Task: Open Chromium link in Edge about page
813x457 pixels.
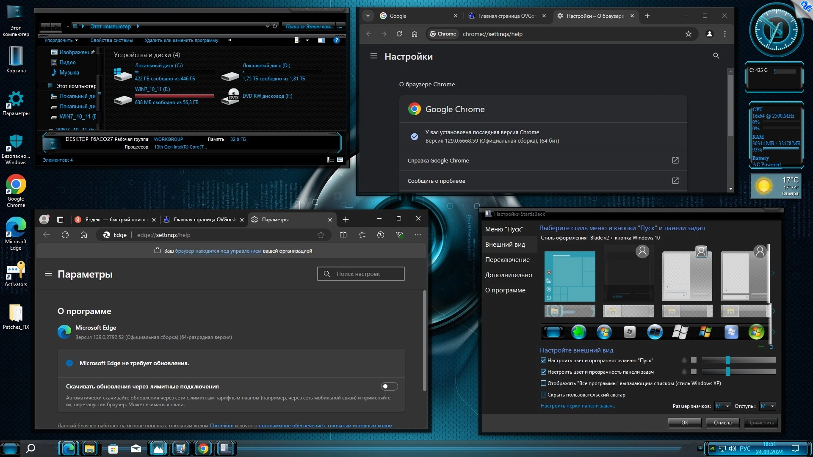Action: pyautogui.click(x=221, y=426)
